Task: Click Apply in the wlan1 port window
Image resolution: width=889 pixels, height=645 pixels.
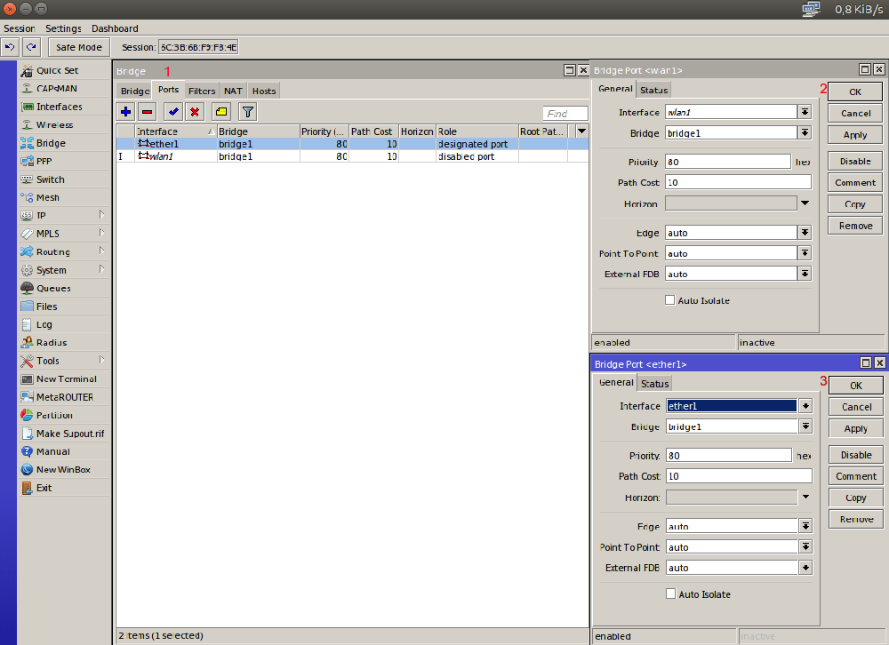Action: (x=855, y=135)
